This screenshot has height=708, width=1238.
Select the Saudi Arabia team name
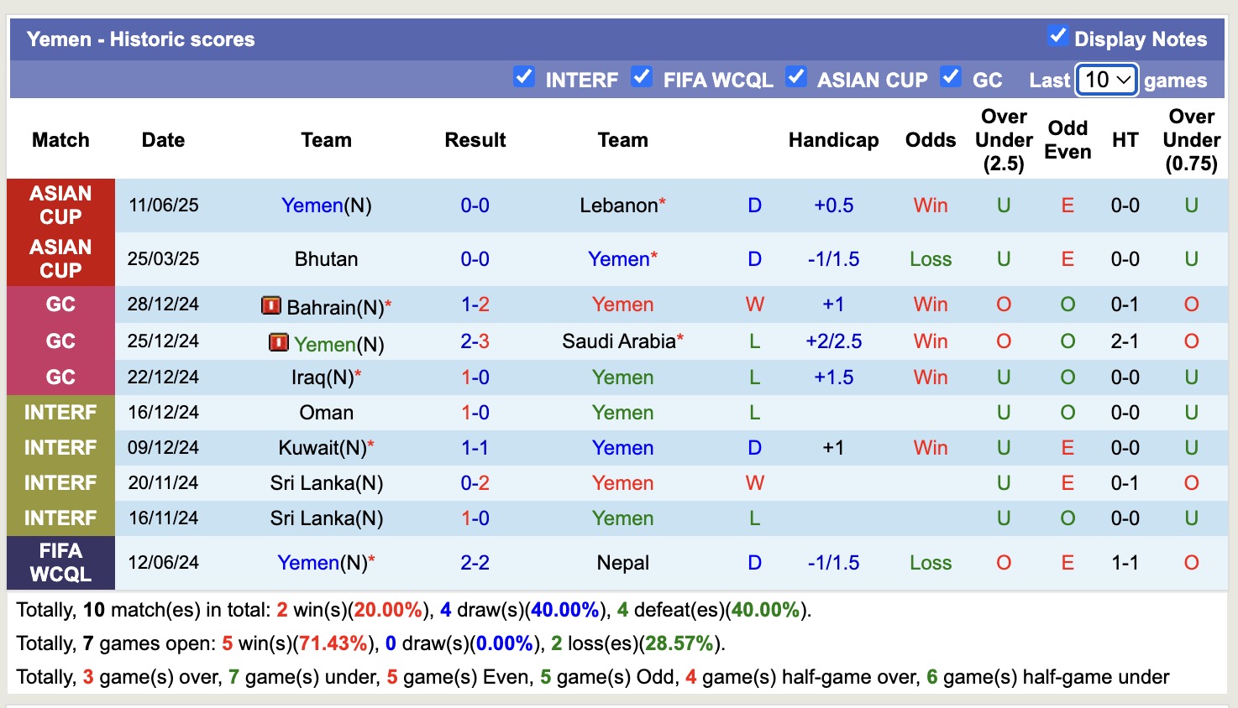(618, 341)
